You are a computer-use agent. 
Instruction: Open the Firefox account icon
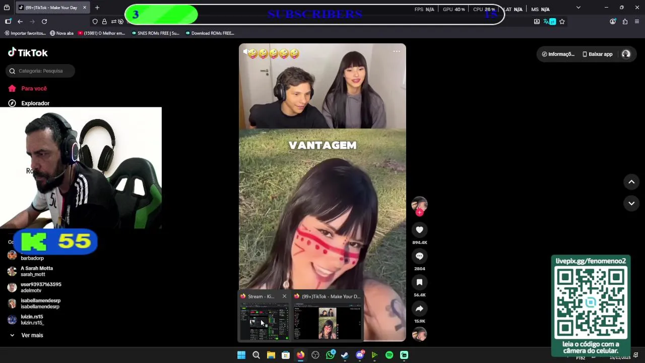(613, 22)
